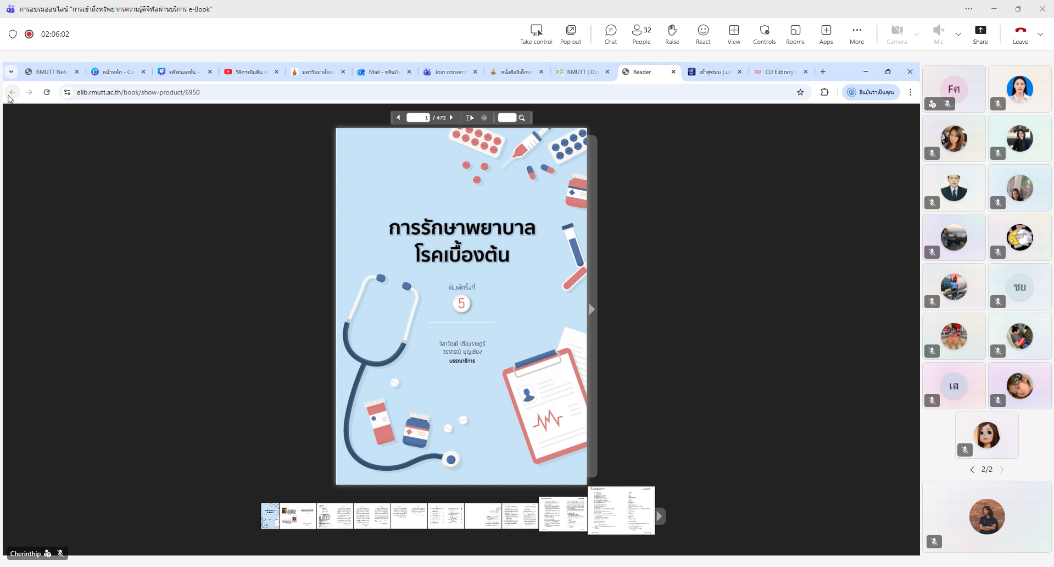Click the last page thumbnail in strip
1054x567 pixels.
click(621, 510)
